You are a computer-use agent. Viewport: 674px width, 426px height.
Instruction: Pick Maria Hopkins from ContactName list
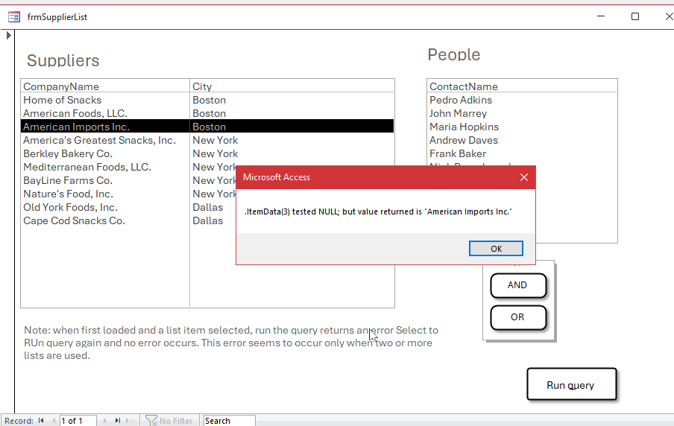click(464, 127)
